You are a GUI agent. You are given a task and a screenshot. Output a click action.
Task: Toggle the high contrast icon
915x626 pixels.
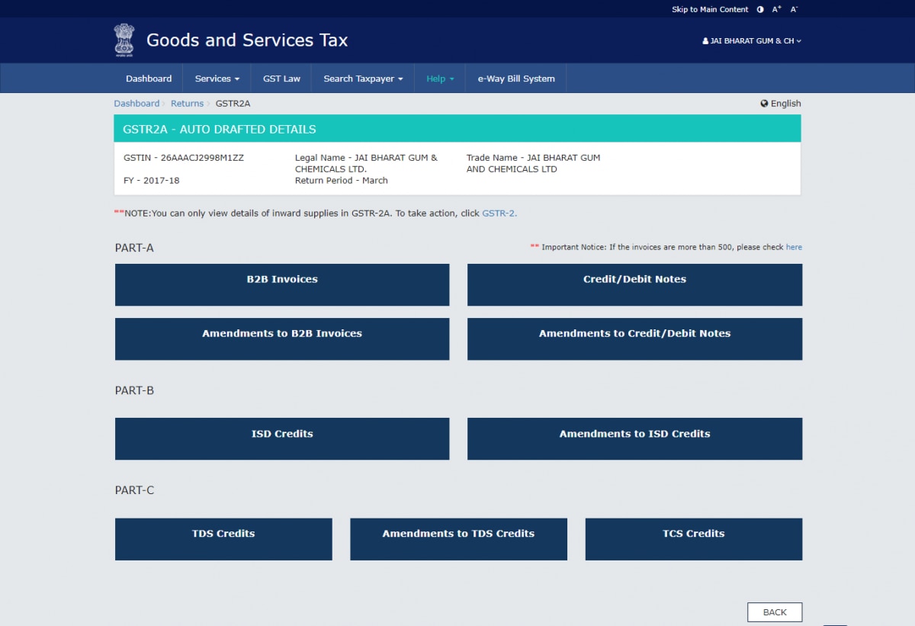(760, 9)
